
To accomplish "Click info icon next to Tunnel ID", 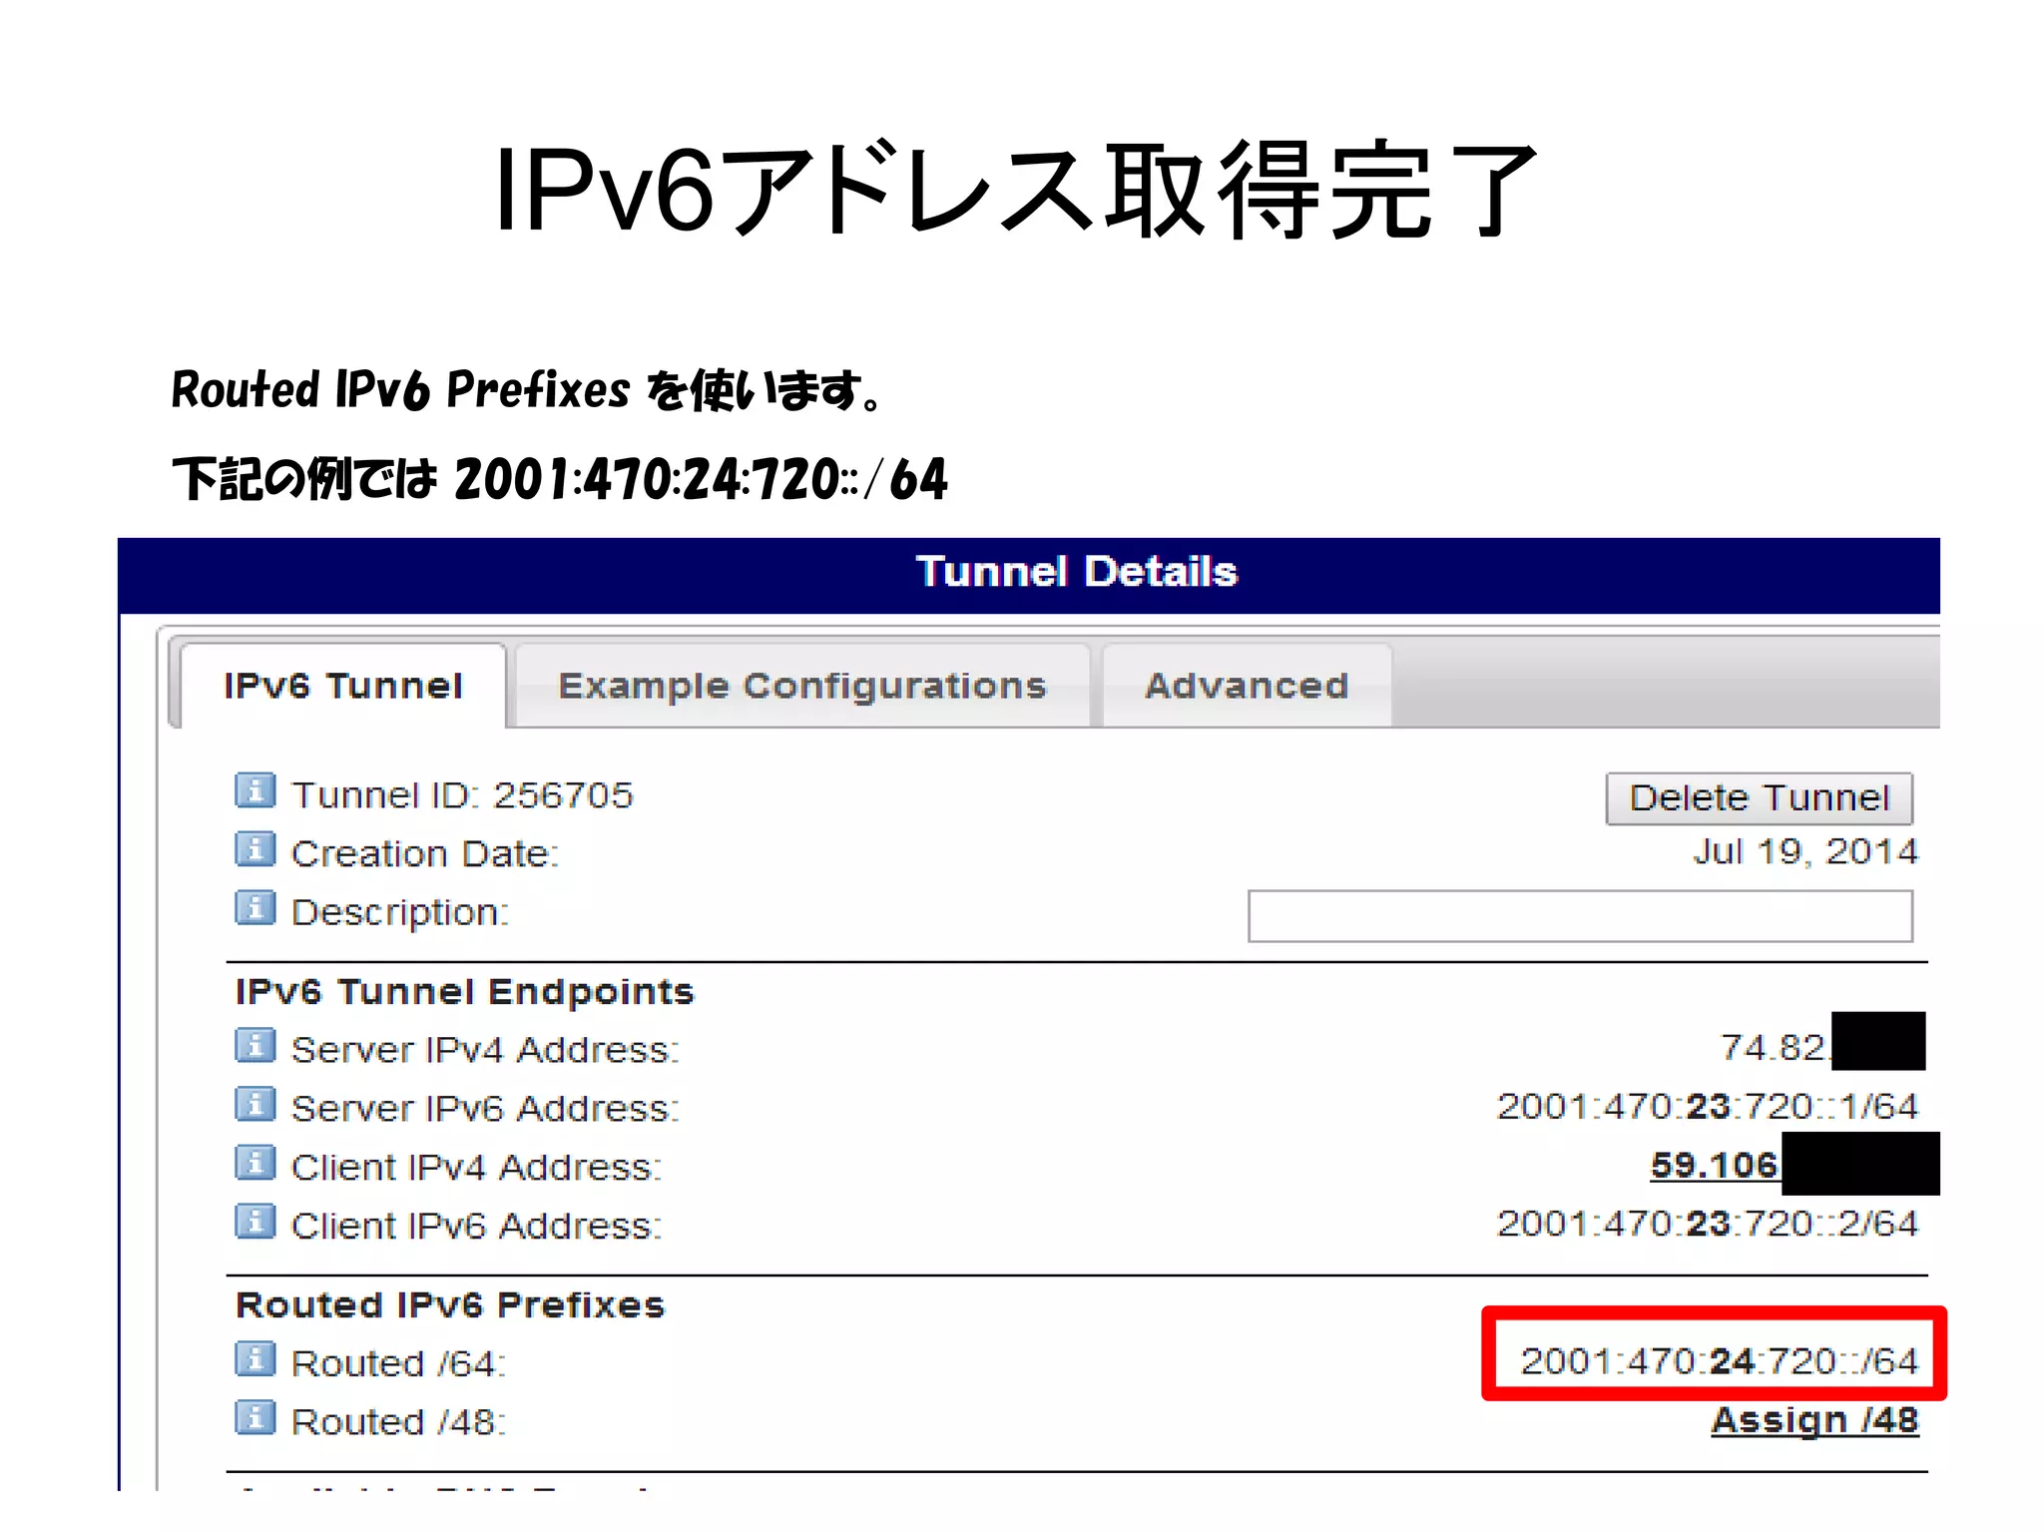I will point(255,790).
